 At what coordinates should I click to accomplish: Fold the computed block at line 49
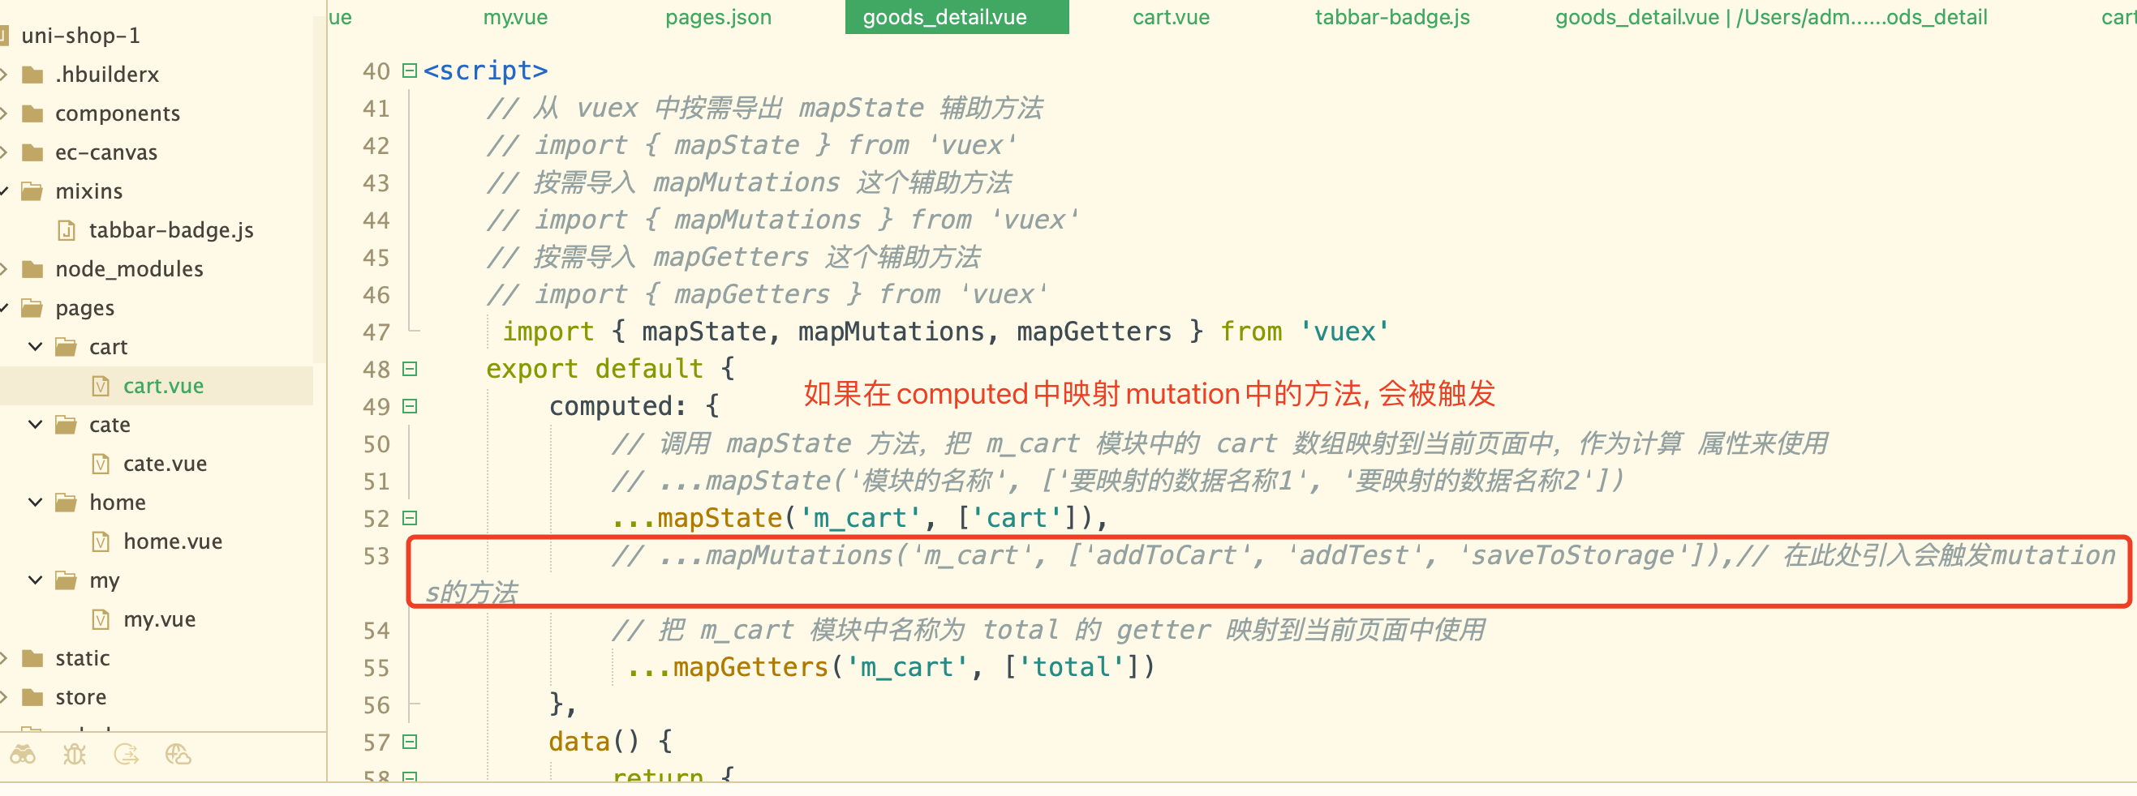[410, 406]
